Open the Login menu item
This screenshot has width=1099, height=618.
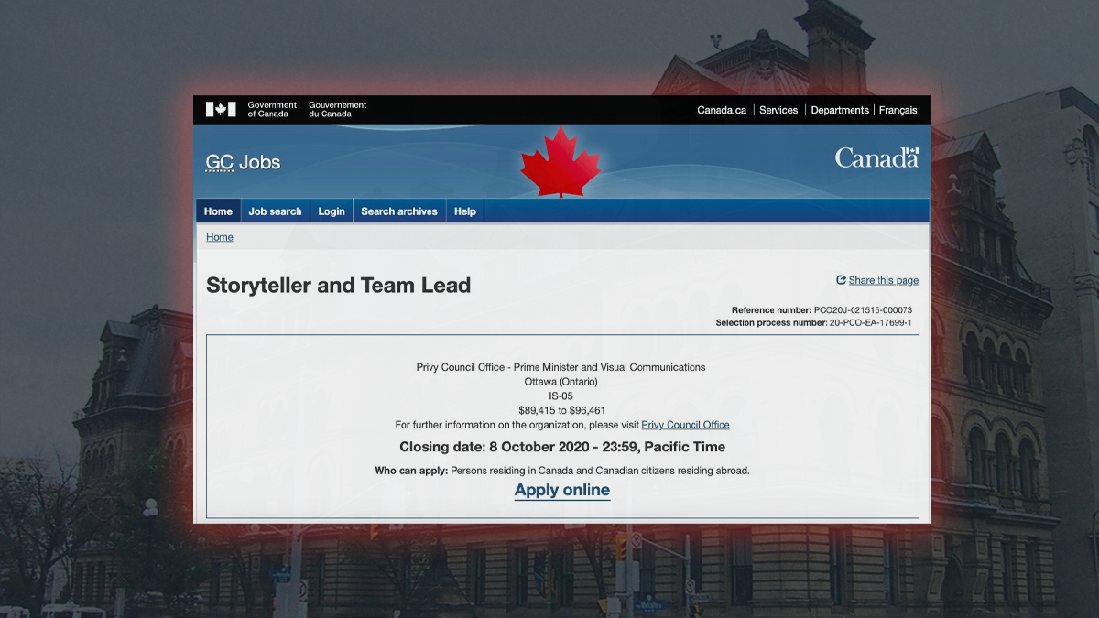point(332,211)
